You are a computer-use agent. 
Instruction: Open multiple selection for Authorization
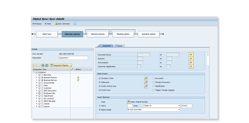tap(191, 63)
